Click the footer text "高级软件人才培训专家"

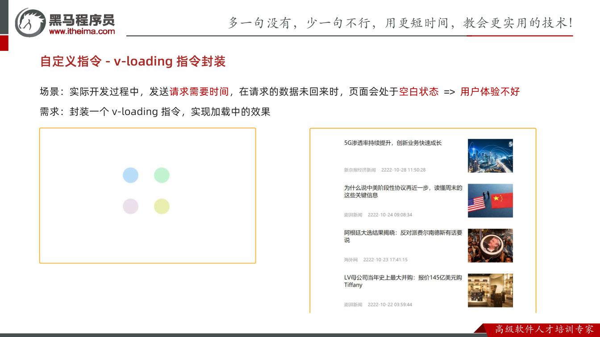[x=545, y=329]
